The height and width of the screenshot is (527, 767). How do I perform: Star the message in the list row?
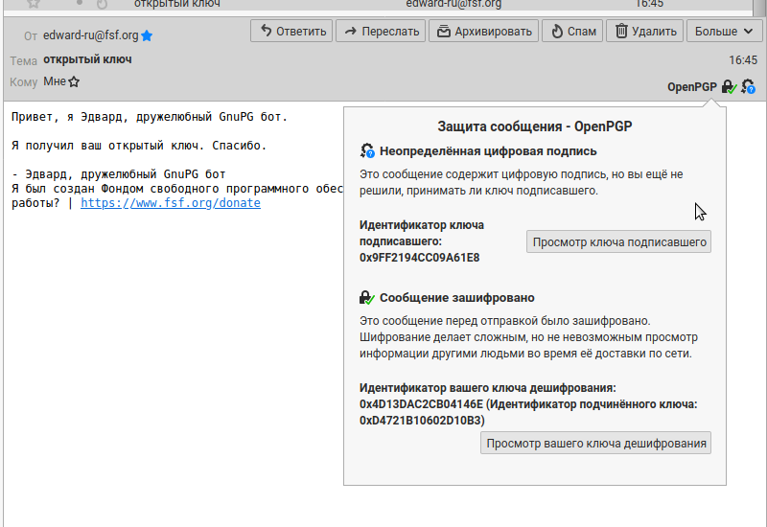coord(34,4)
